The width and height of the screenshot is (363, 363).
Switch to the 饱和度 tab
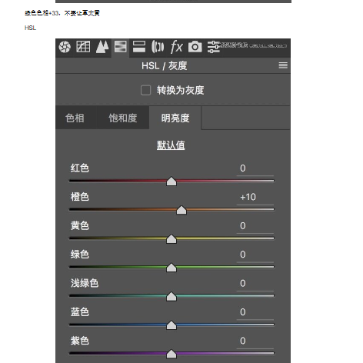[x=123, y=118]
